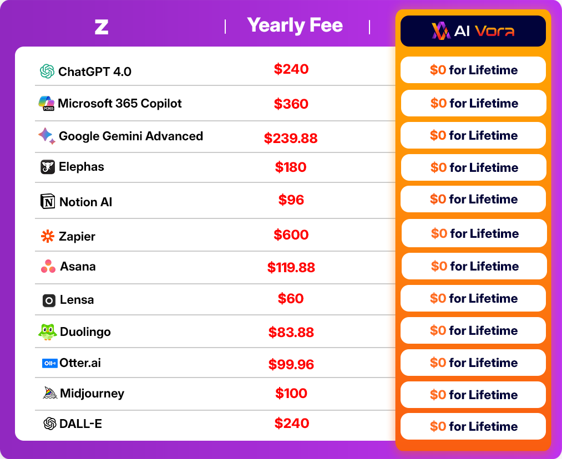Click the Duolingo green owl icon

pyautogui.click(x=48, y=332)
